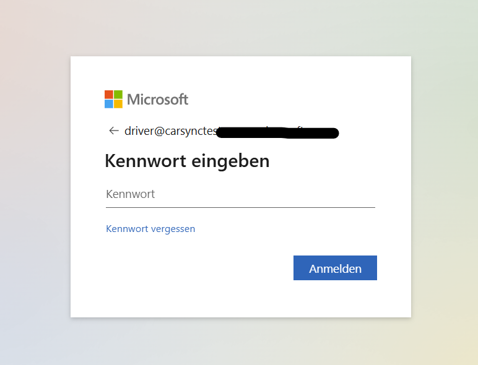Click the back arrow beside the email

tap(114, 131)
